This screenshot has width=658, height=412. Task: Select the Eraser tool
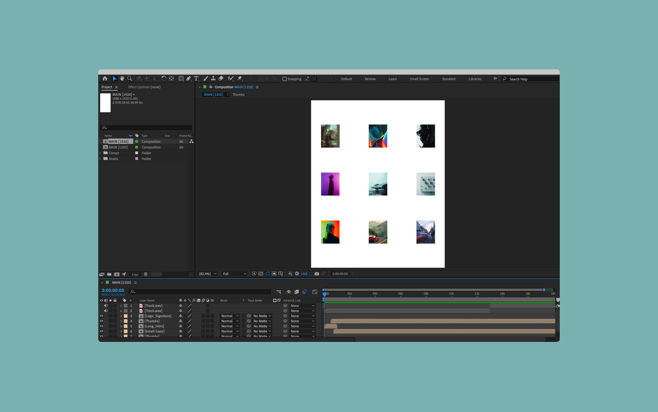point(221,79)
